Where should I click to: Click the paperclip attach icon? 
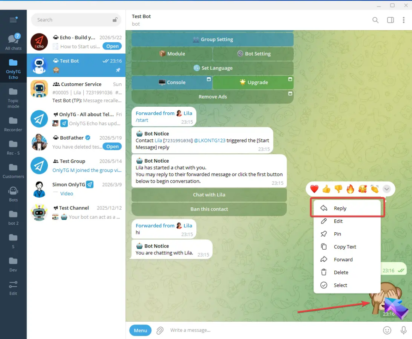(160, 330)
